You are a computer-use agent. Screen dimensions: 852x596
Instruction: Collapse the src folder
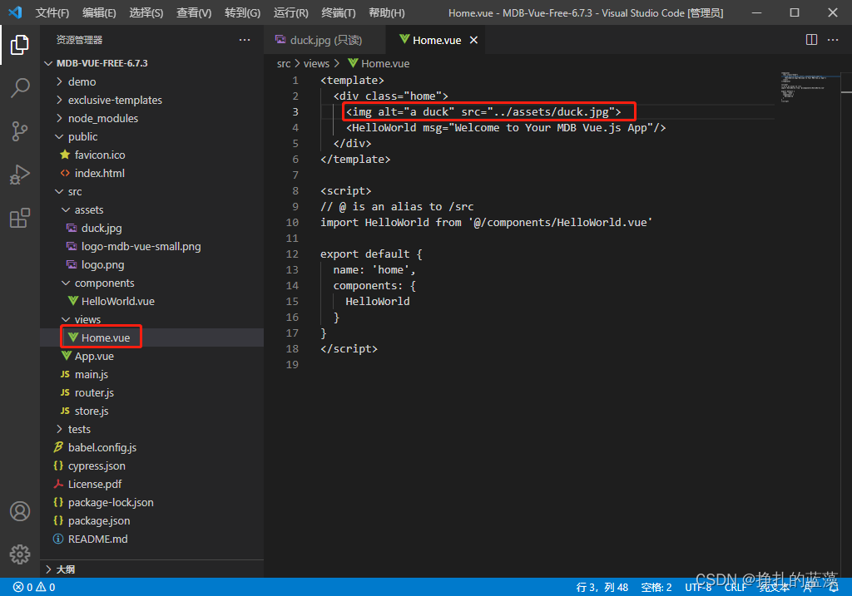pyautogui.click(x=75, y=192)
